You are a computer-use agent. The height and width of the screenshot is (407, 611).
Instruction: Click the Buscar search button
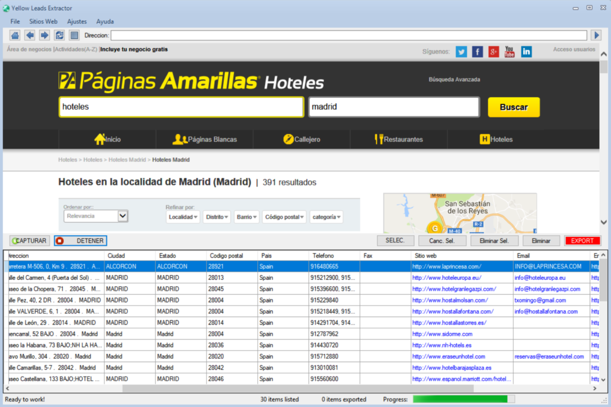[x=514, y=107]
